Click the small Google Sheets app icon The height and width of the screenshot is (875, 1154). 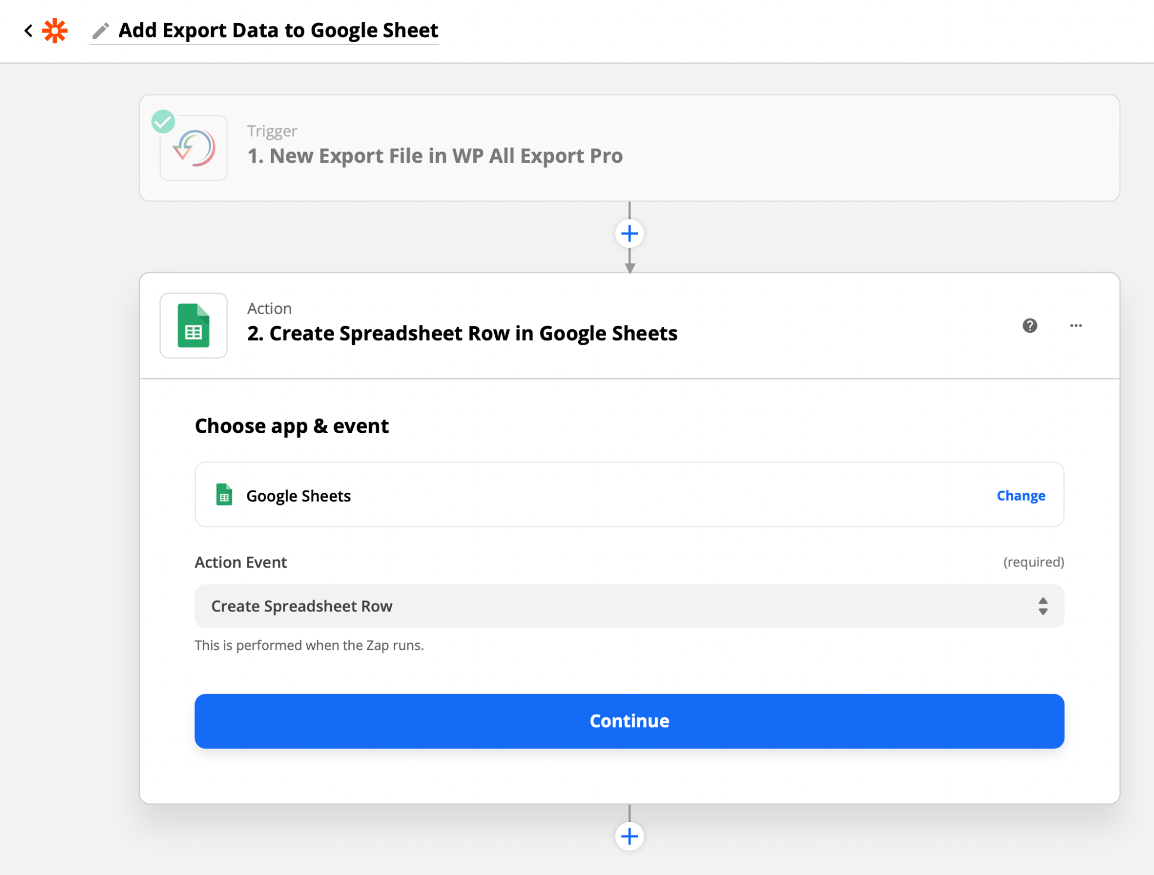coord(224,495)
